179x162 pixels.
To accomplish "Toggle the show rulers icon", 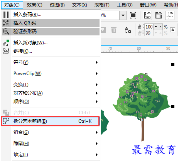I will tap(147, 15).
